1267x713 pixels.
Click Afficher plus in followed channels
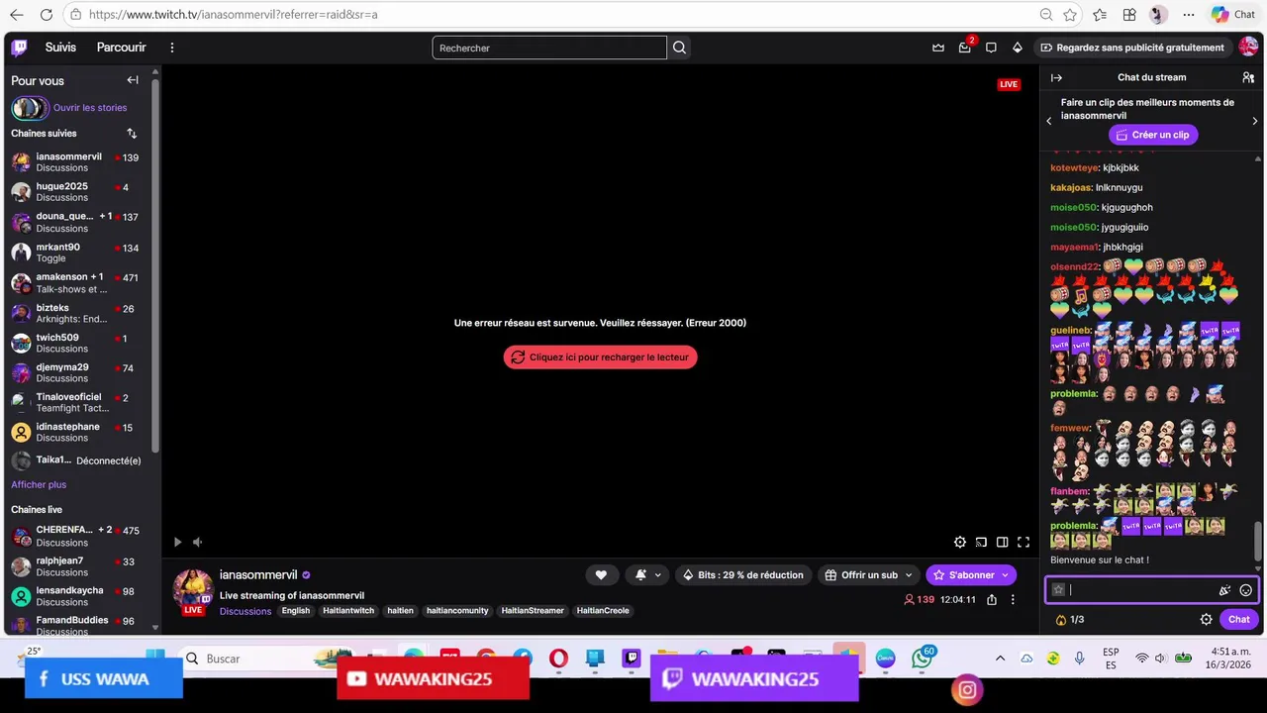click(39, 484)
